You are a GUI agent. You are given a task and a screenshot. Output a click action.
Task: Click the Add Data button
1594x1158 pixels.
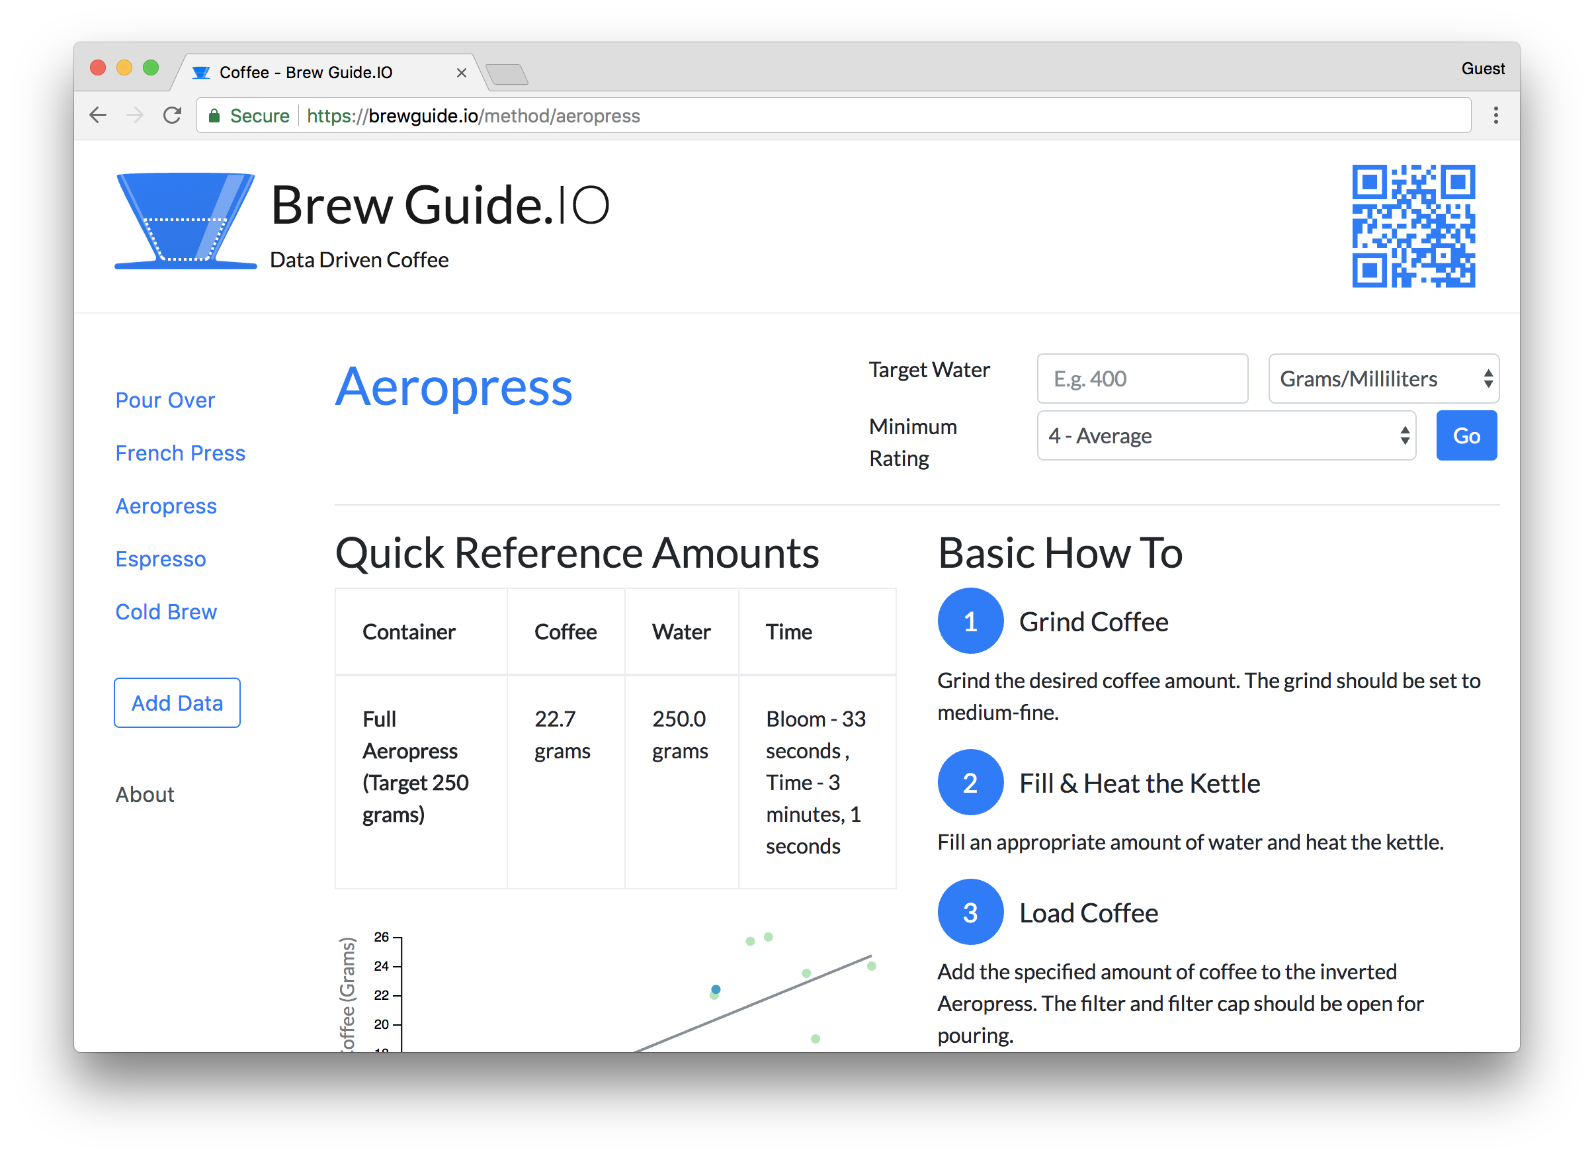177,702
